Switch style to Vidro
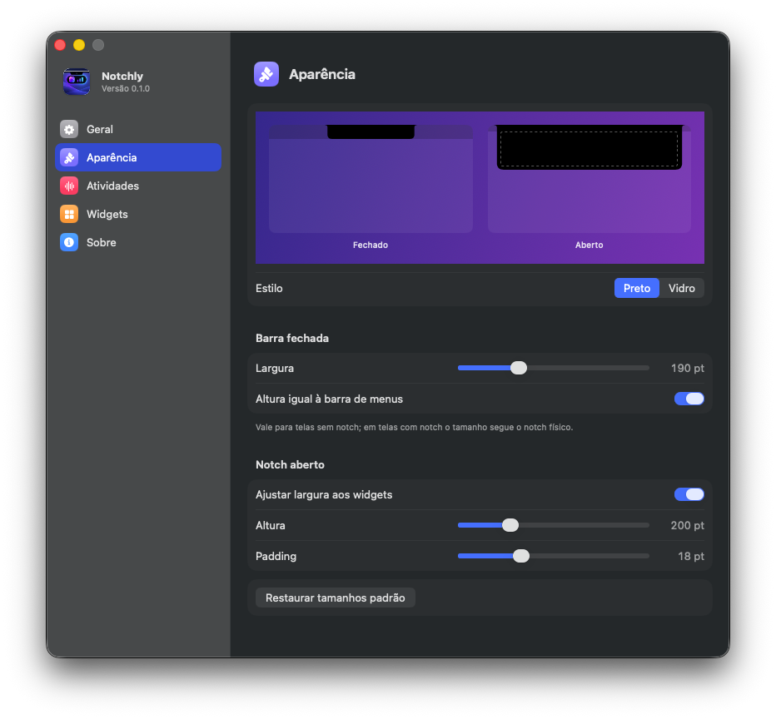 tap(681, 288)
